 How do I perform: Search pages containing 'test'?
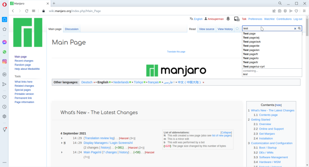pyautogui.click(x=272, y=73)
